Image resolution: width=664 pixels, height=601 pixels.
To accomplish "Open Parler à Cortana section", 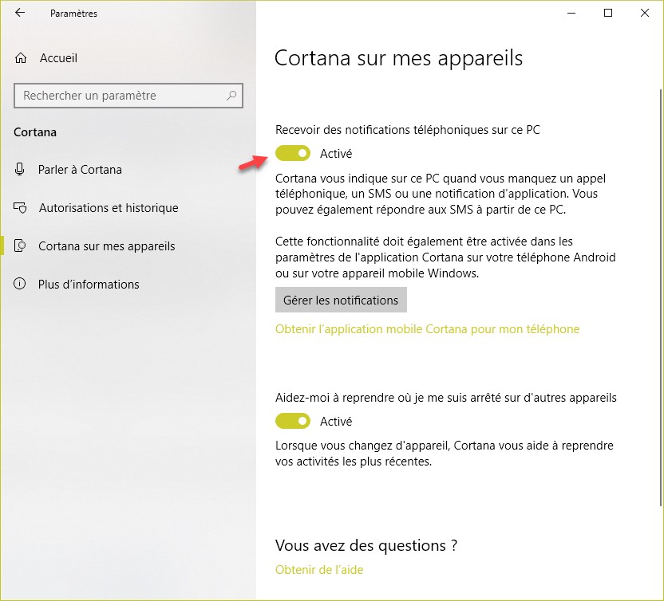I will coord(80,170).
